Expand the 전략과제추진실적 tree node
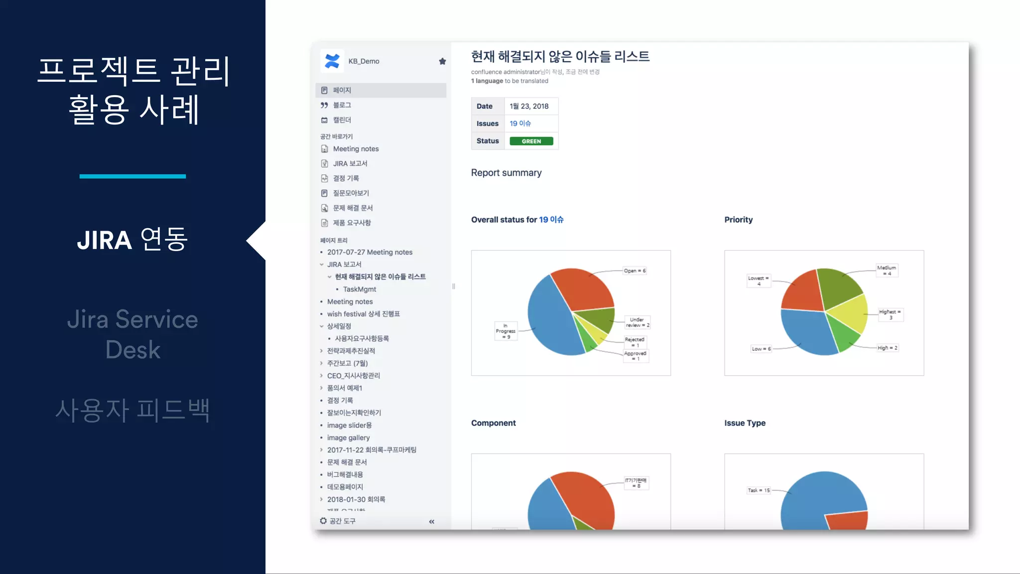The image size is (1020, 574). coord(322,351)
